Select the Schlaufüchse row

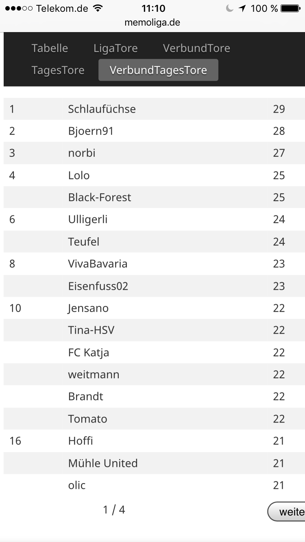tap(154, 109)
